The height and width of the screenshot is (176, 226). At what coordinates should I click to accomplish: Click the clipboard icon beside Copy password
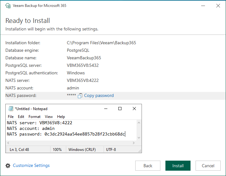pos(80,96)
